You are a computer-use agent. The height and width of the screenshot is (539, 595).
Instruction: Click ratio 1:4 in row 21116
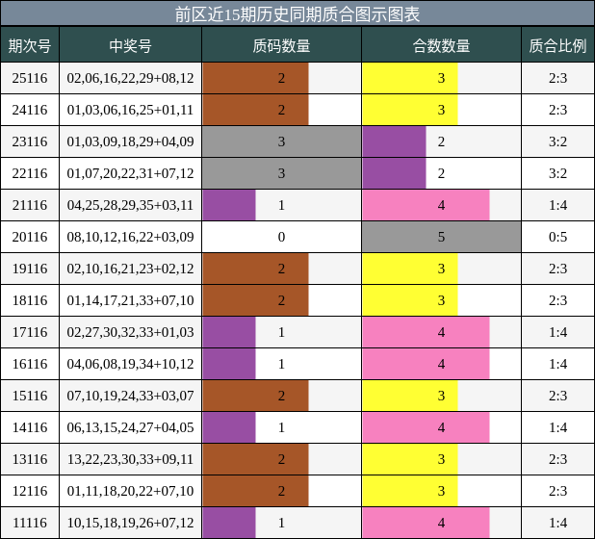(x=557, y=205)
